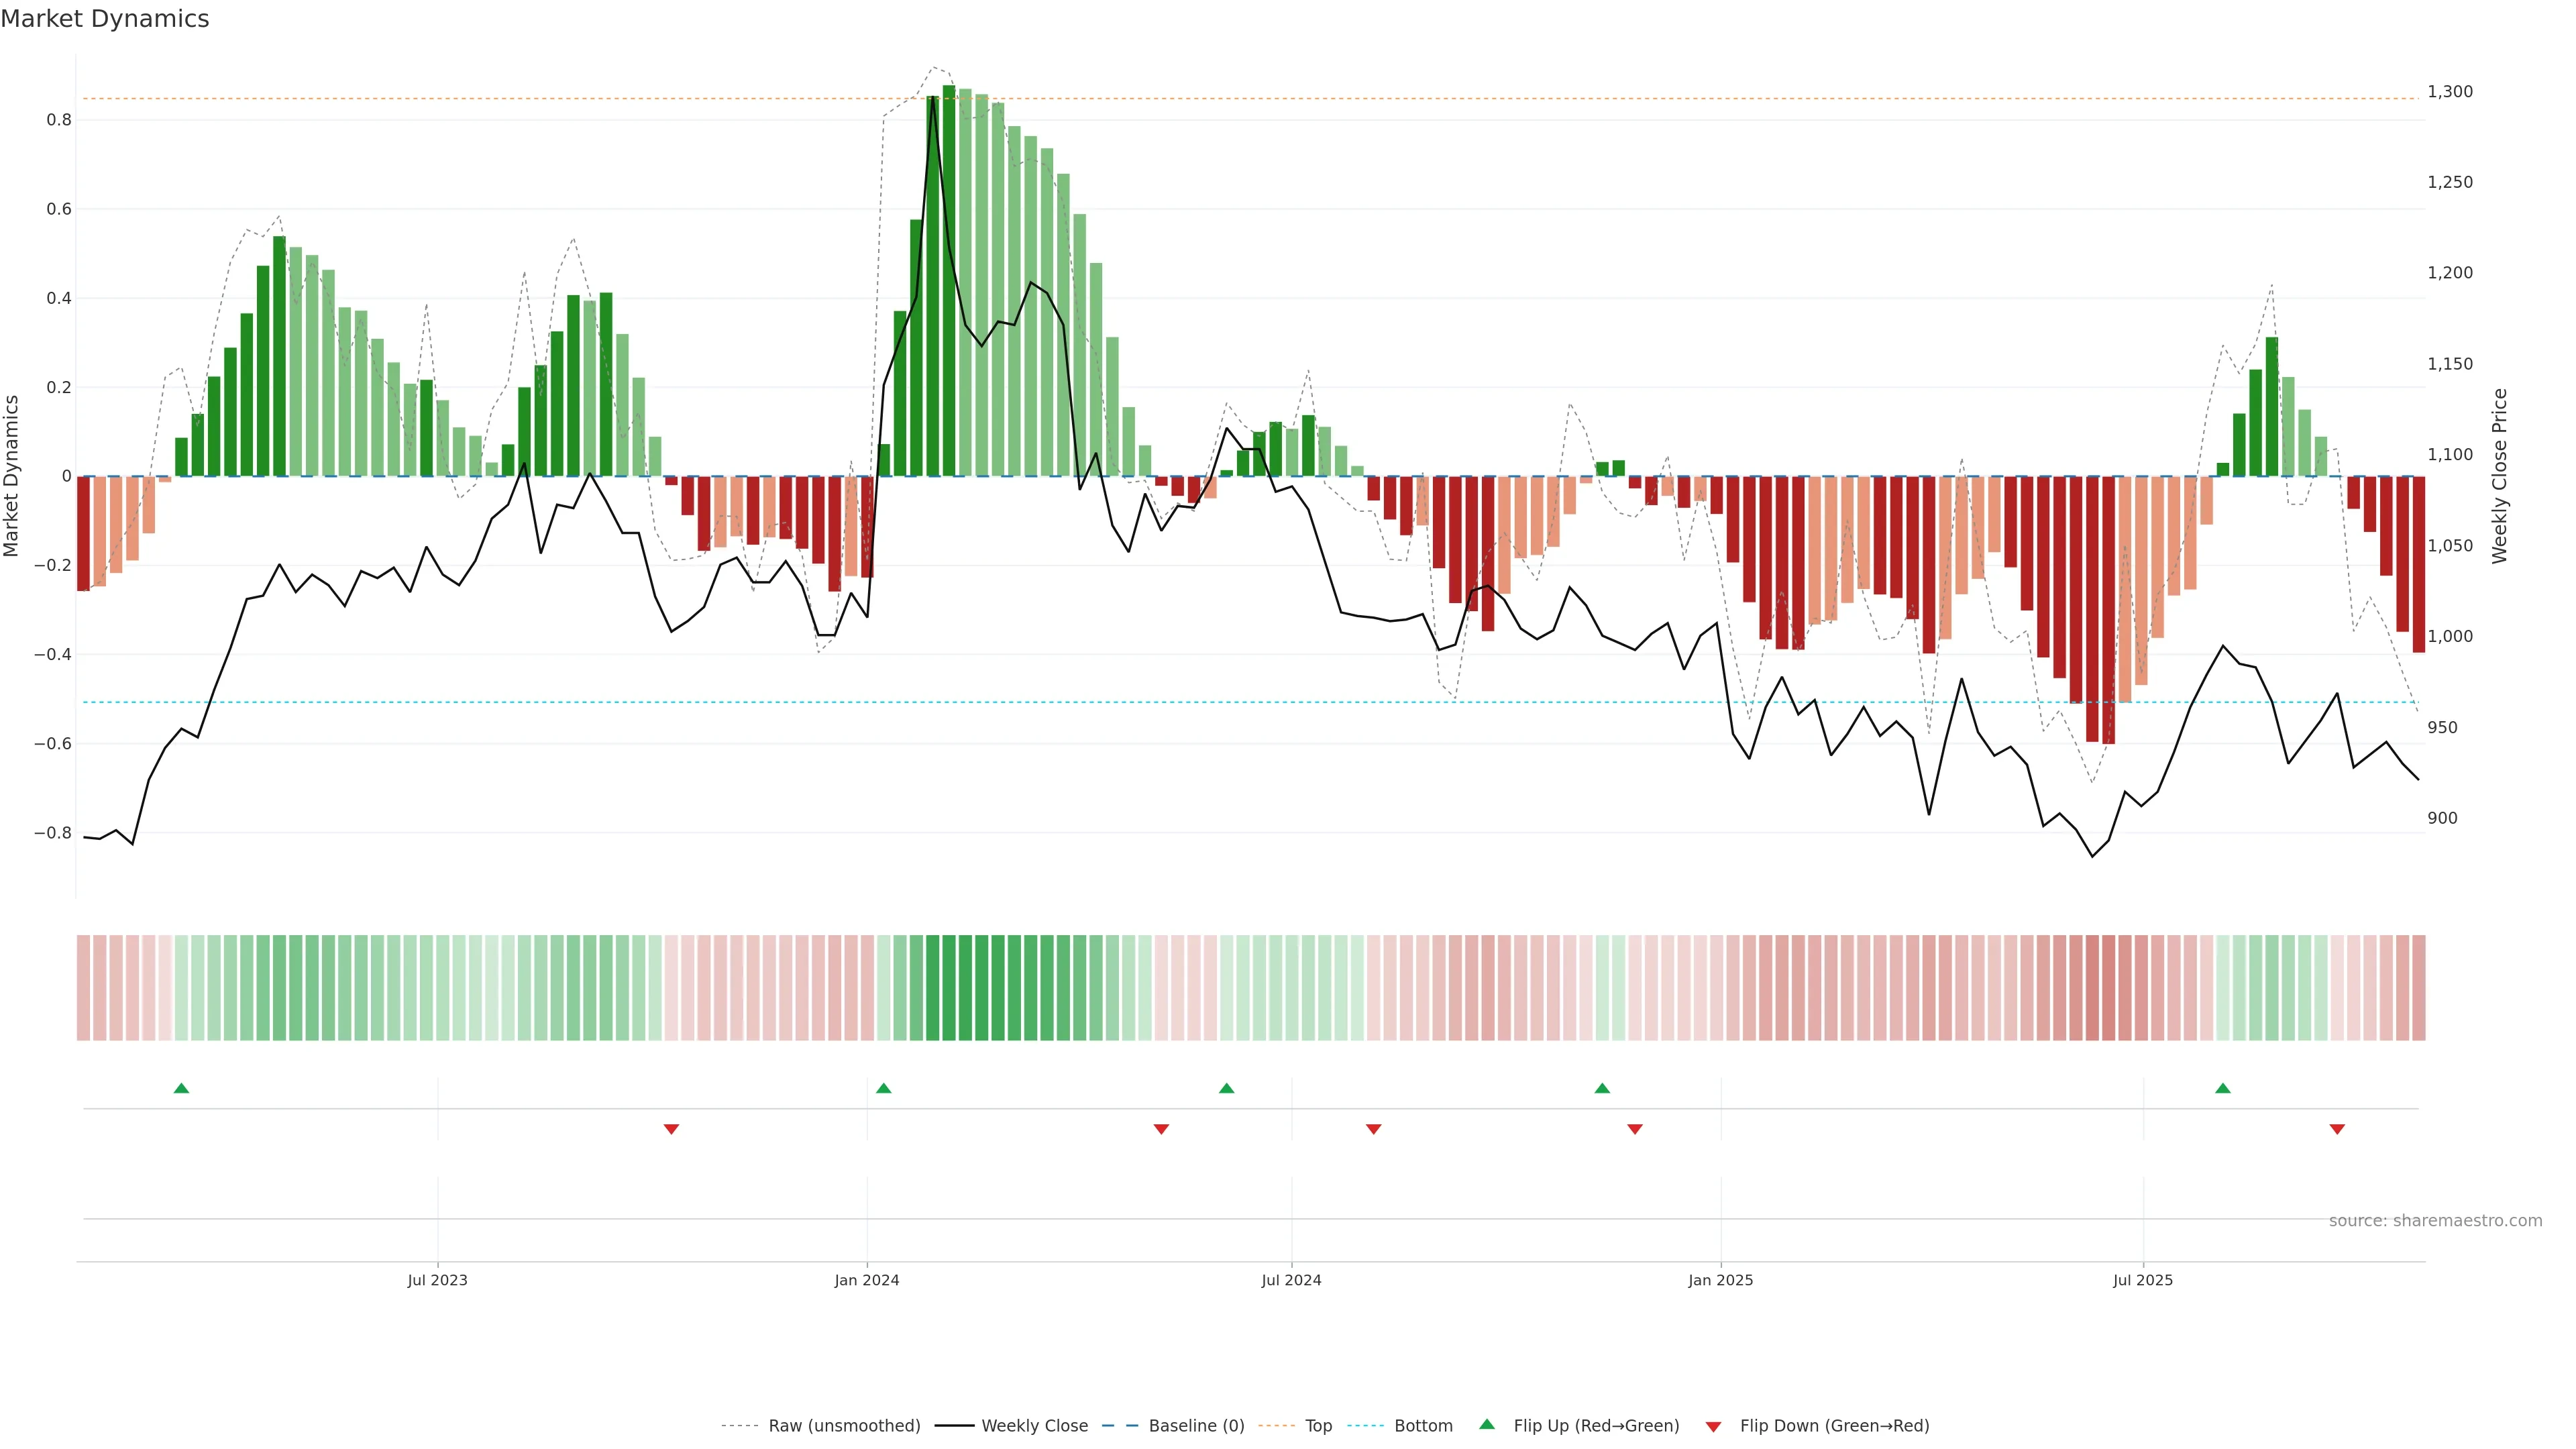This screenshot has width=2576, height=1449.
Task: Click the last Flip Up triangle after Jul 2025
Action: coord(2222,1088)
